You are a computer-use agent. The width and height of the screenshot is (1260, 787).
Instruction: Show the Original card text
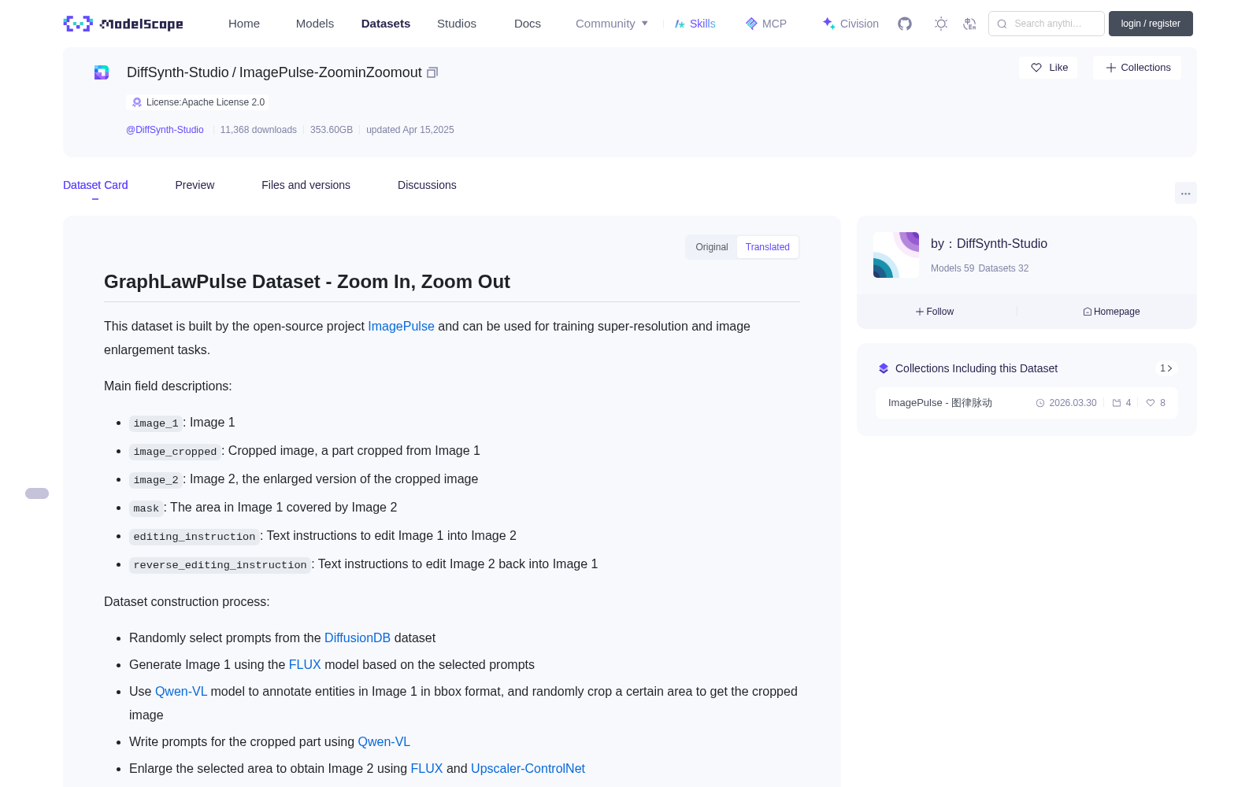tap(712, 247)
